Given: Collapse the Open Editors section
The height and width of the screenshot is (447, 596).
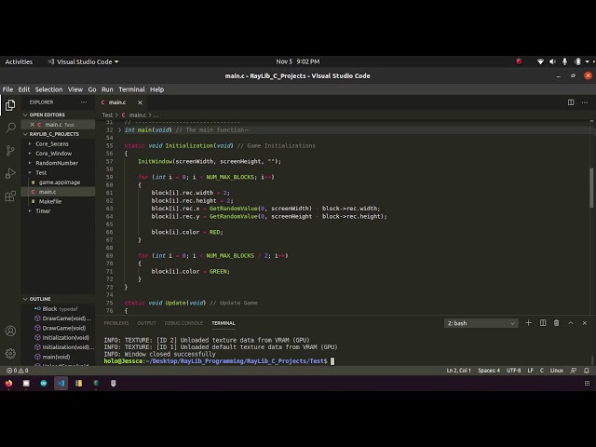Looking at the screenshot, I should tap(25, 115).
